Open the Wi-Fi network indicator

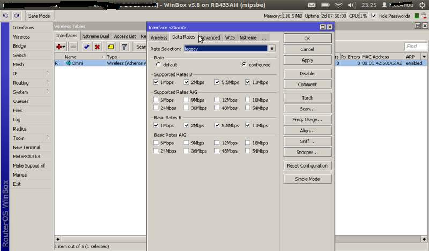338,5
